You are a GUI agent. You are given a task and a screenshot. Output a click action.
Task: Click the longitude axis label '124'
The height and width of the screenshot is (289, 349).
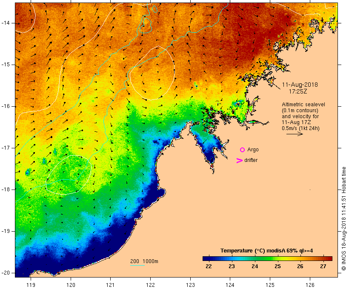(230, 285)
